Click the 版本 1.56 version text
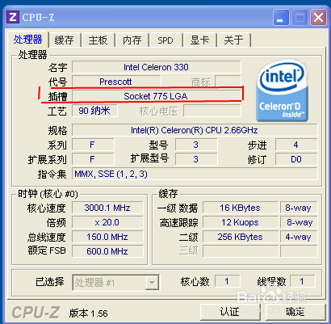331x324 pixels. pyautogui.click(x=89, y=313)
